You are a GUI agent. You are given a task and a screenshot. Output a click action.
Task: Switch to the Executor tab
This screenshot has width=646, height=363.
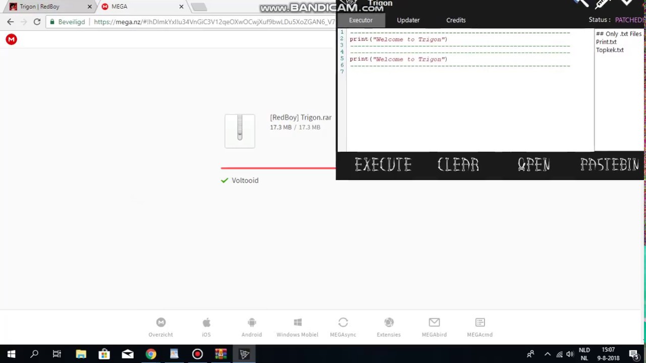pyautogui.click(x=361, y=20)
